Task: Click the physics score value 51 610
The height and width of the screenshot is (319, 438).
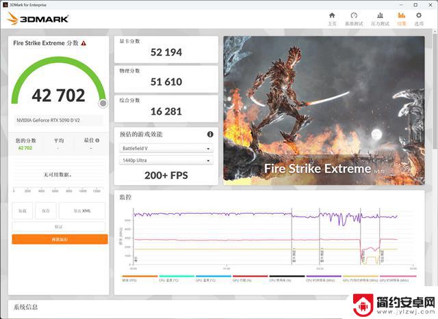Action: tap(166, 82)
